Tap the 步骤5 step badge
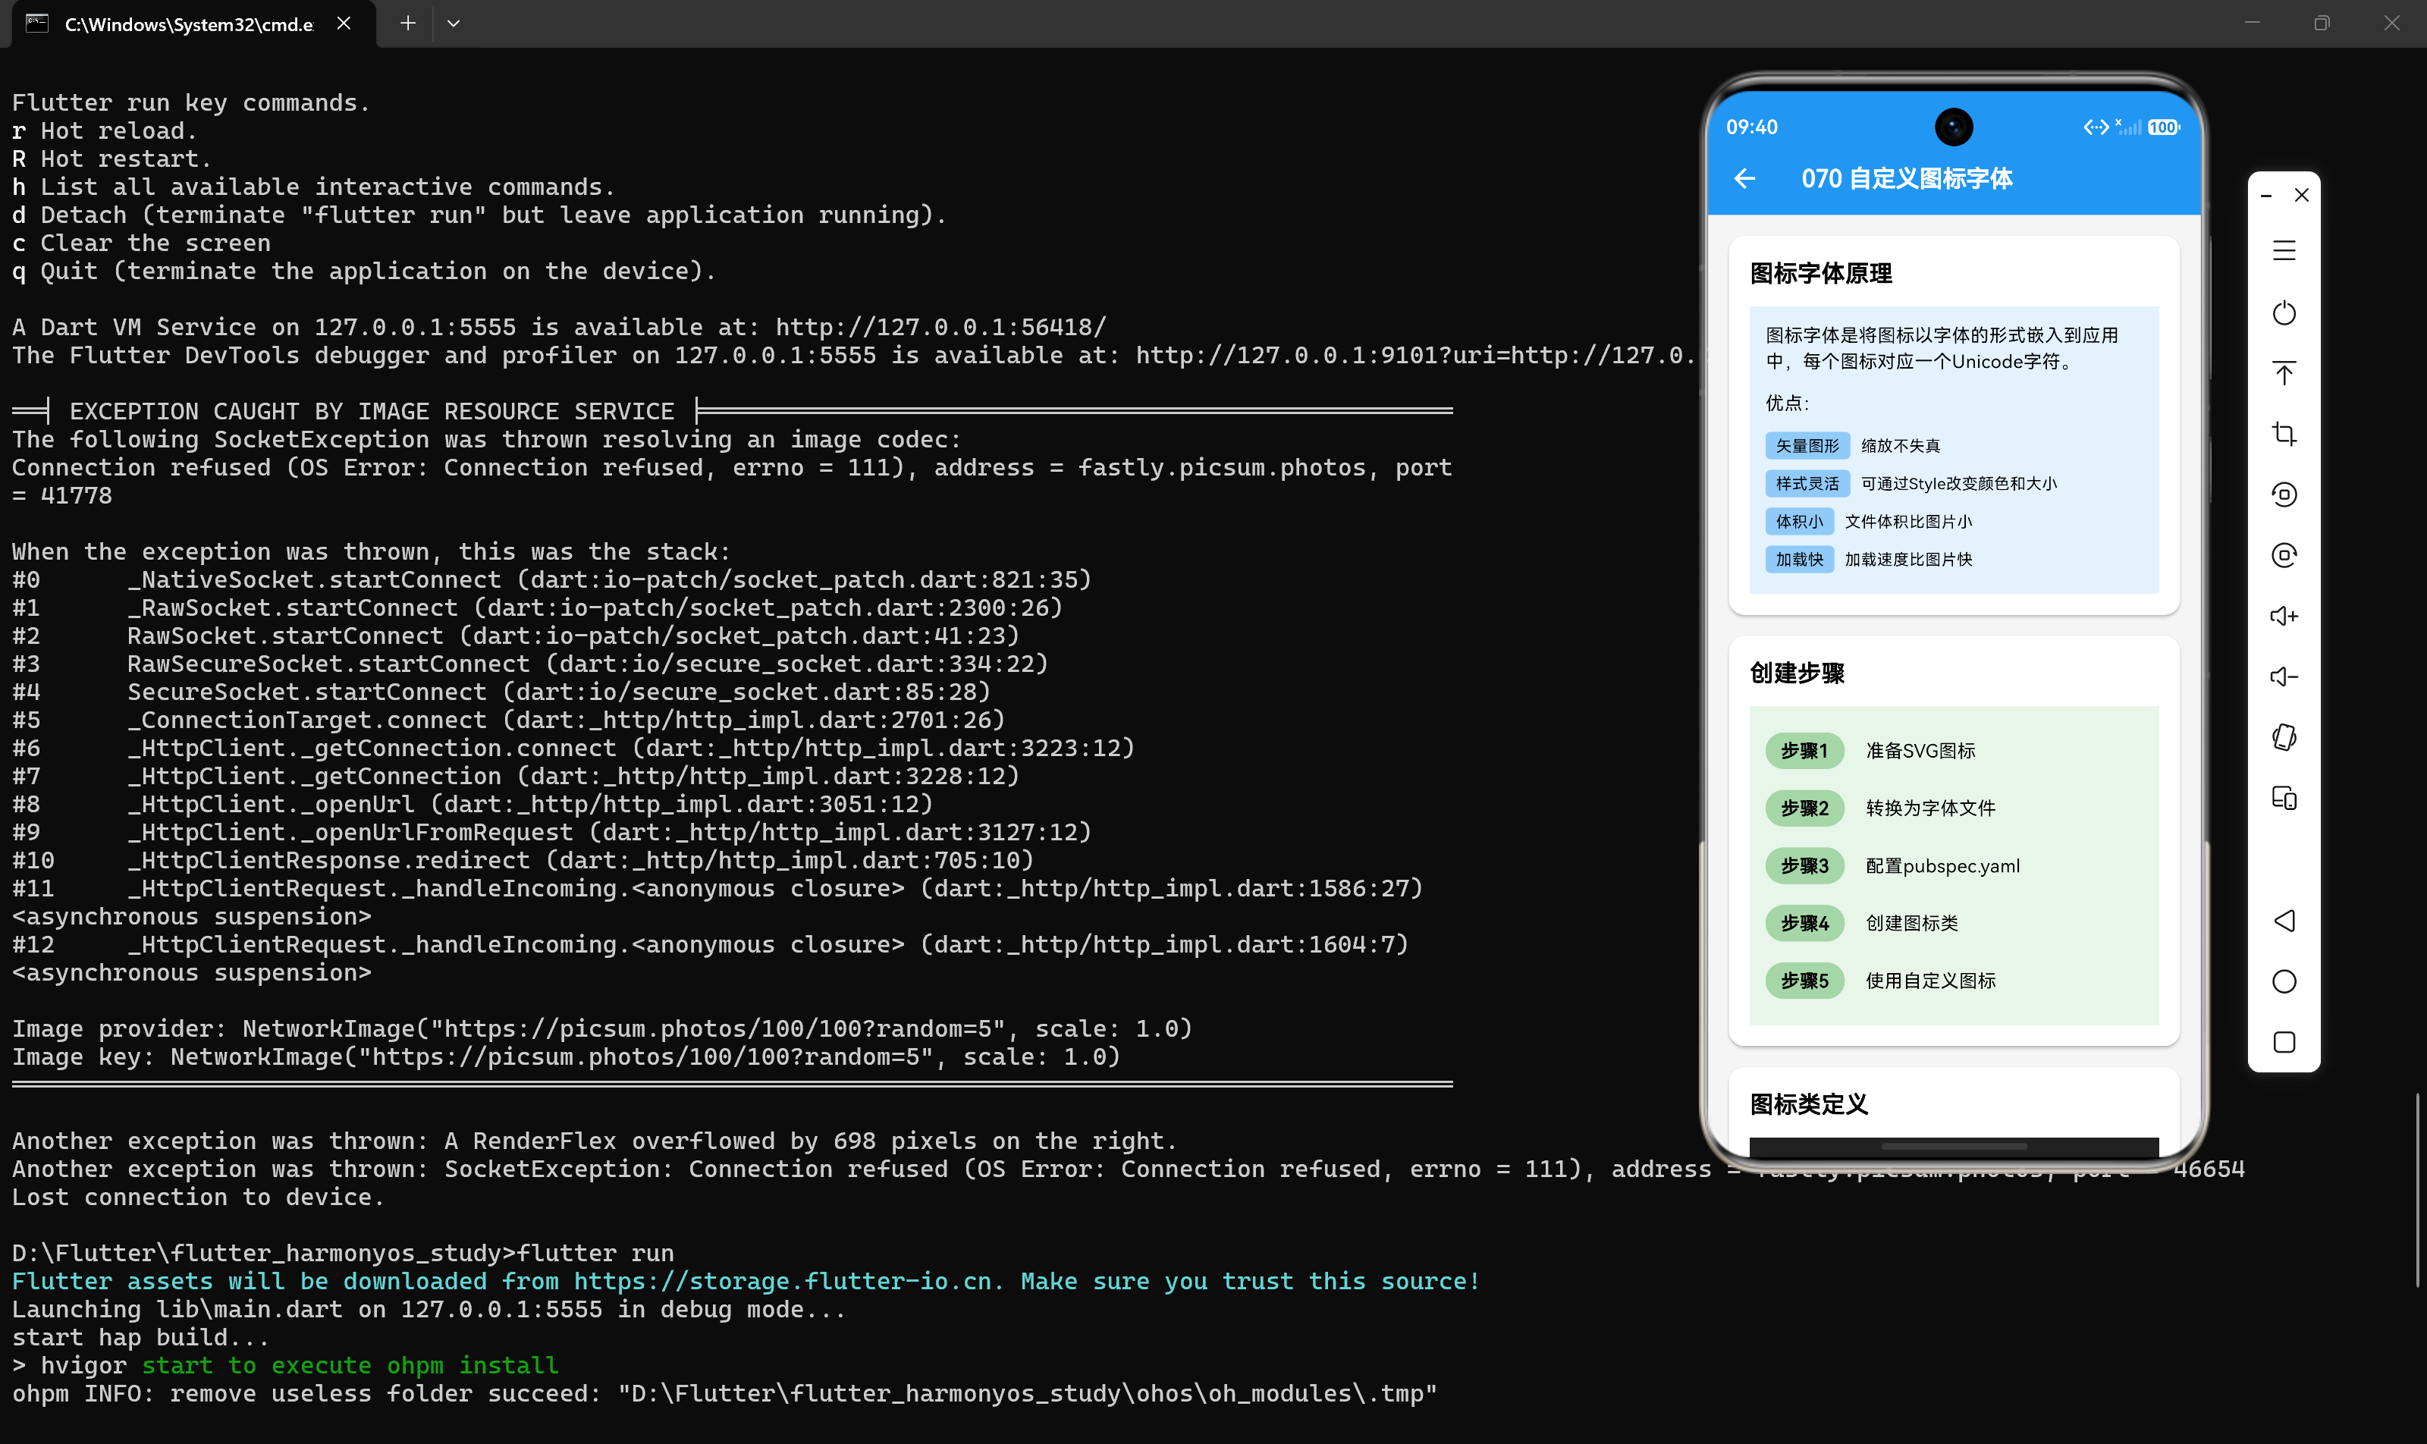 [1804, 981]
